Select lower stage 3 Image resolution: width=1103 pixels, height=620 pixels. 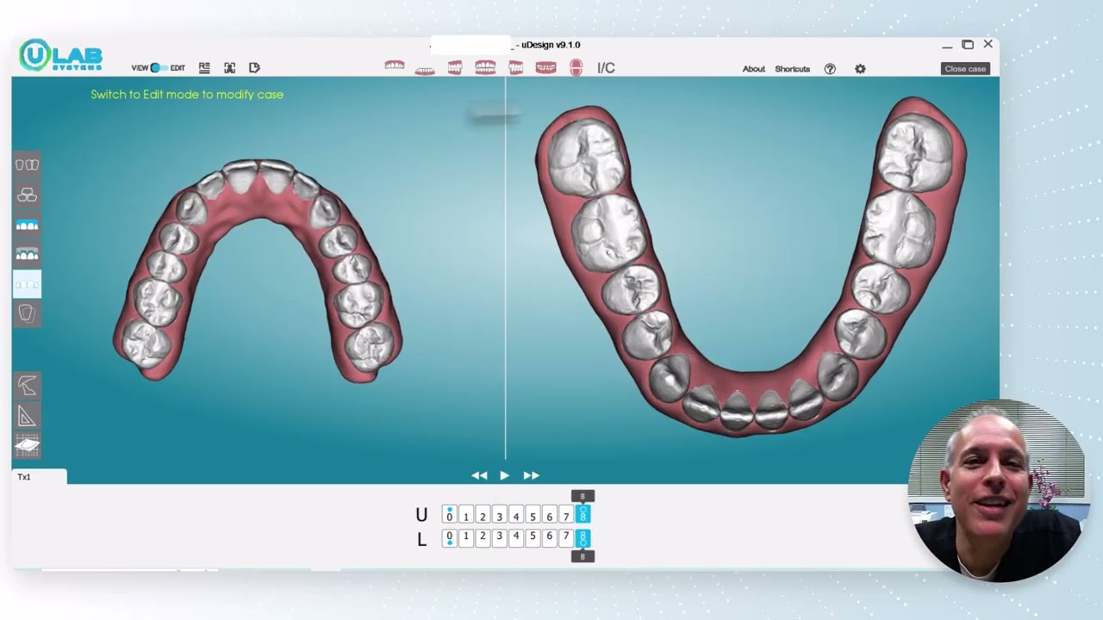pyautogui.click(x=499, y=538)
